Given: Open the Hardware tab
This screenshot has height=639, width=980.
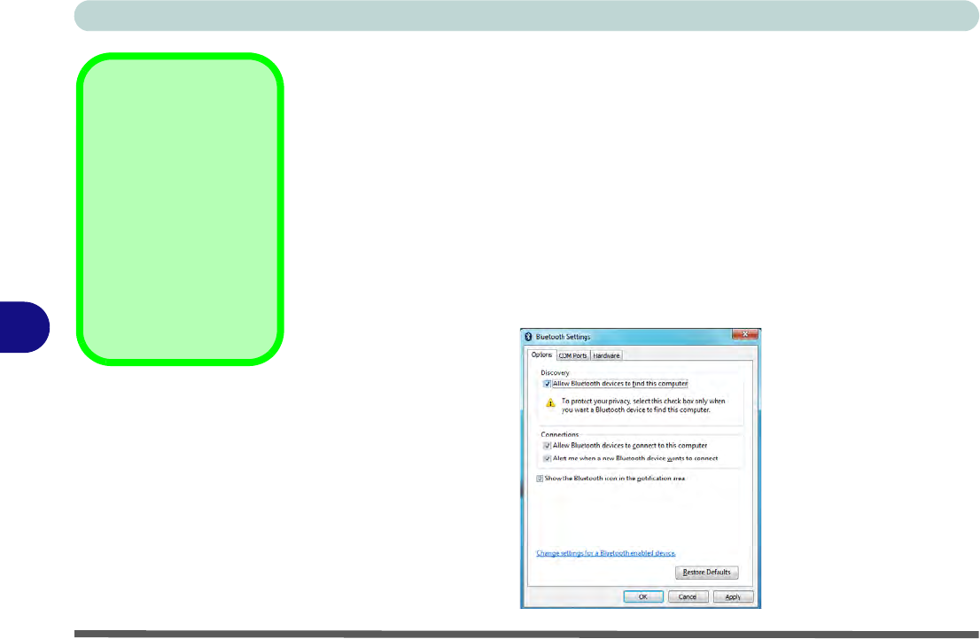Looking at the screenshot, I should point(606,355).
